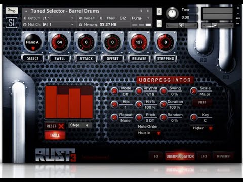Click the Mode knob in Uberpeggiator

(x=114, y=91)
